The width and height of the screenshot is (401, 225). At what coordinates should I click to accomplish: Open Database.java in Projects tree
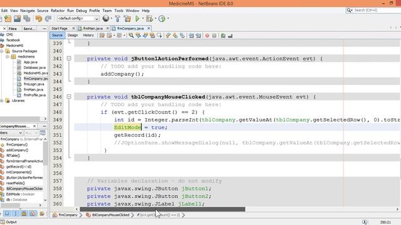[x=34, y=67]
